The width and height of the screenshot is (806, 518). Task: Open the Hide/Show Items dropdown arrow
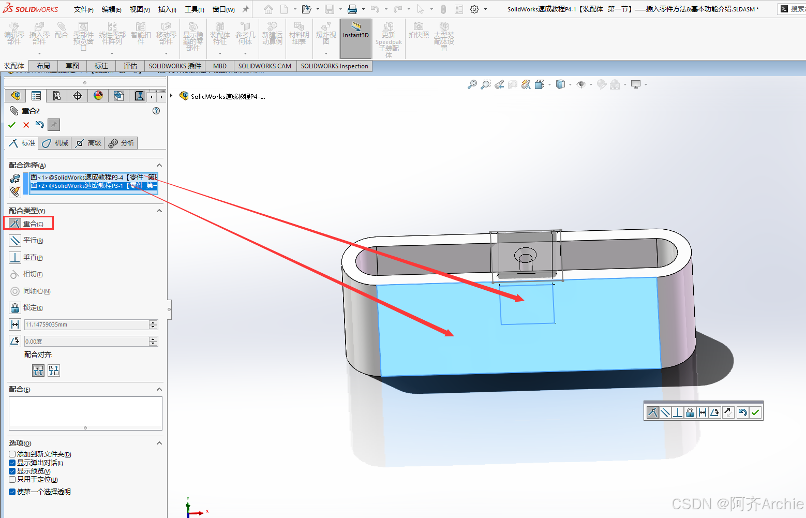point(591,84)
